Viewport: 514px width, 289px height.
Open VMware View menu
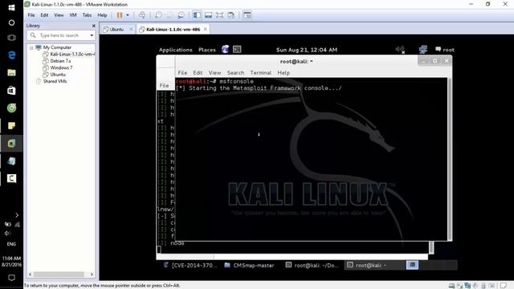tap(59, 15)
